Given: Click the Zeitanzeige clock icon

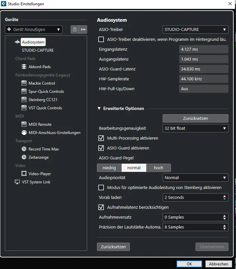Looking at the screenshot, I should tap(24, 157).
